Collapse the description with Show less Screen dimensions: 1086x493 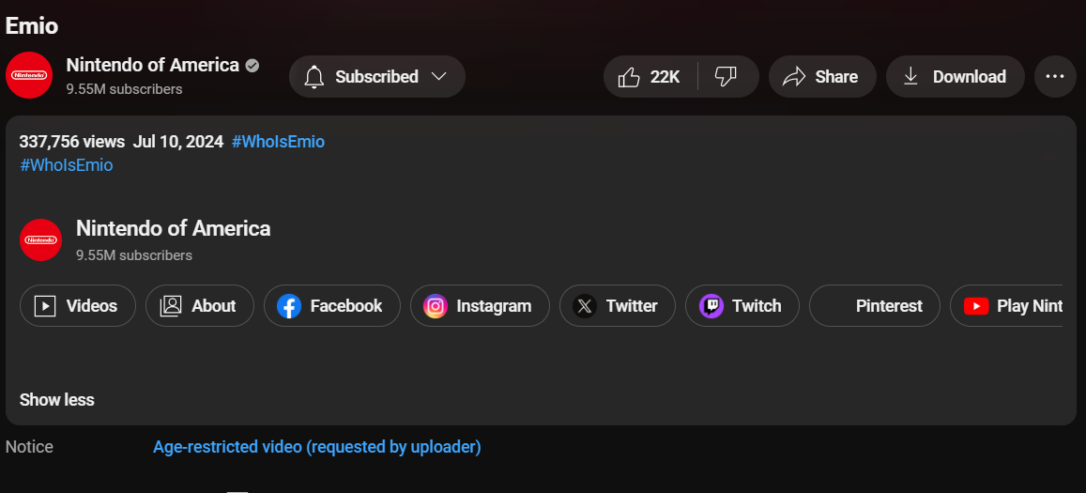pos(57,400)
